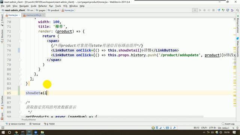The width and height of the screenshot is (240, 135).
Task: Click react-admin_client breadcrumb
Action: [13, 10]
